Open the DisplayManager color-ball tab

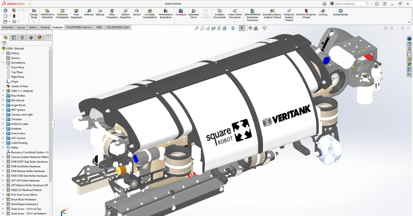[x=39, y=38]
